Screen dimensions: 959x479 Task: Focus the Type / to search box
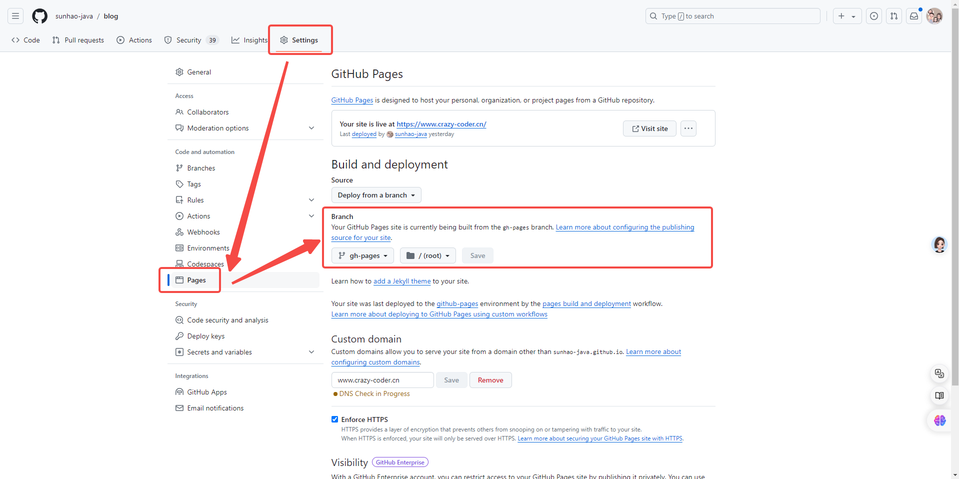733,16
